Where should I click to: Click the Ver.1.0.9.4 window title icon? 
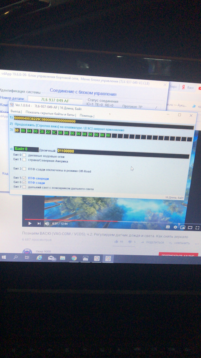[x=12, y=104]
